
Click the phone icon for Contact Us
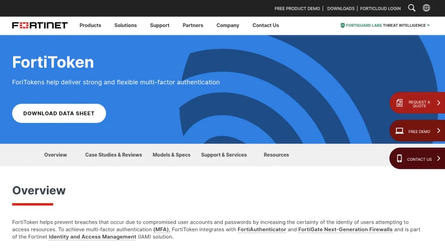coord(399,159)
